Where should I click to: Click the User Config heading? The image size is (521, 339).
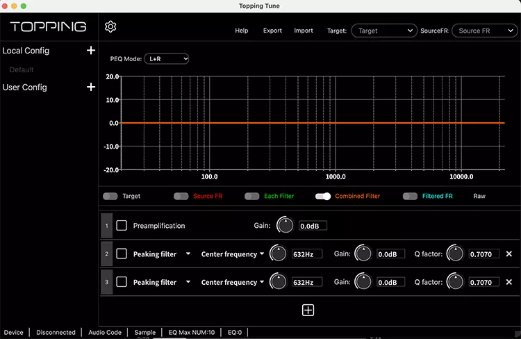pos(24,87)
